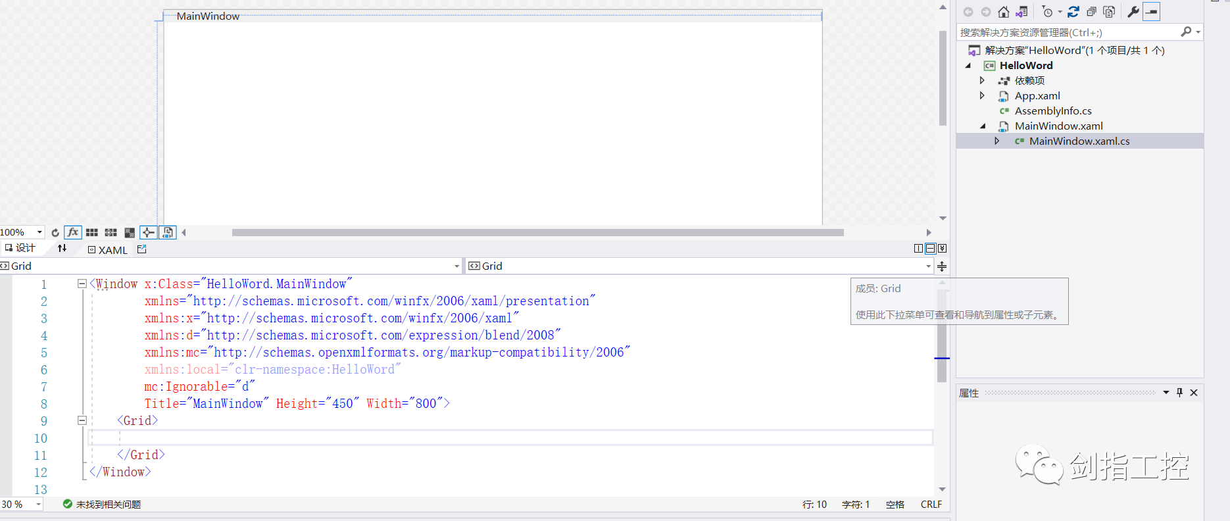Click the designer refresh icon

coord(55,232)
